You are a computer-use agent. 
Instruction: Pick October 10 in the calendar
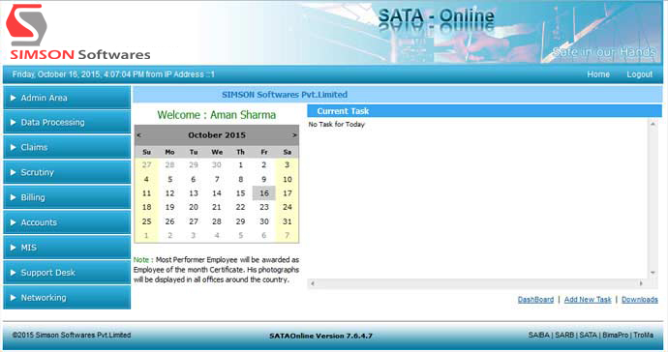[288, 179]
